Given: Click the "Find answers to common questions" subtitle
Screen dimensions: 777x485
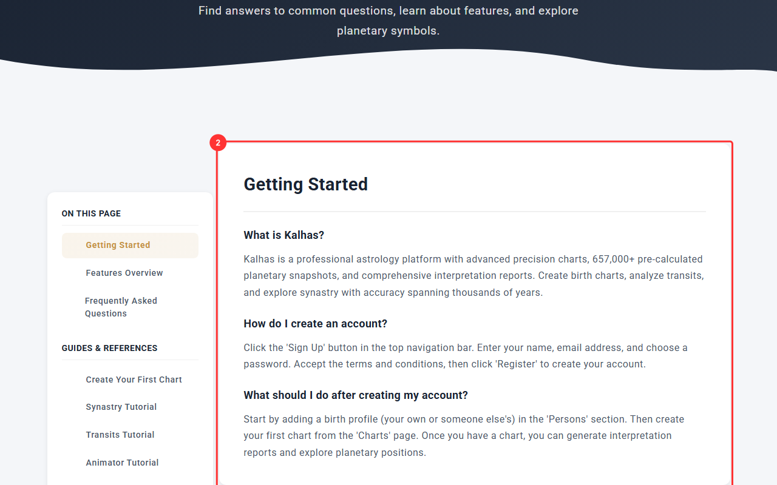Looking at the screenshot, I should [388, 11].
